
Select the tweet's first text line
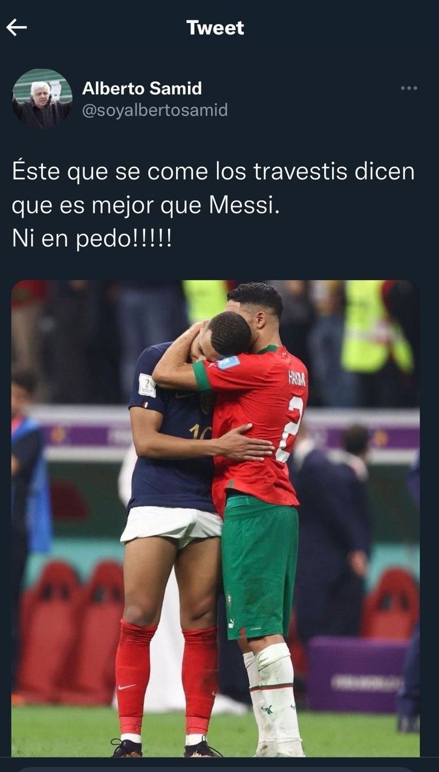(213, 172)
